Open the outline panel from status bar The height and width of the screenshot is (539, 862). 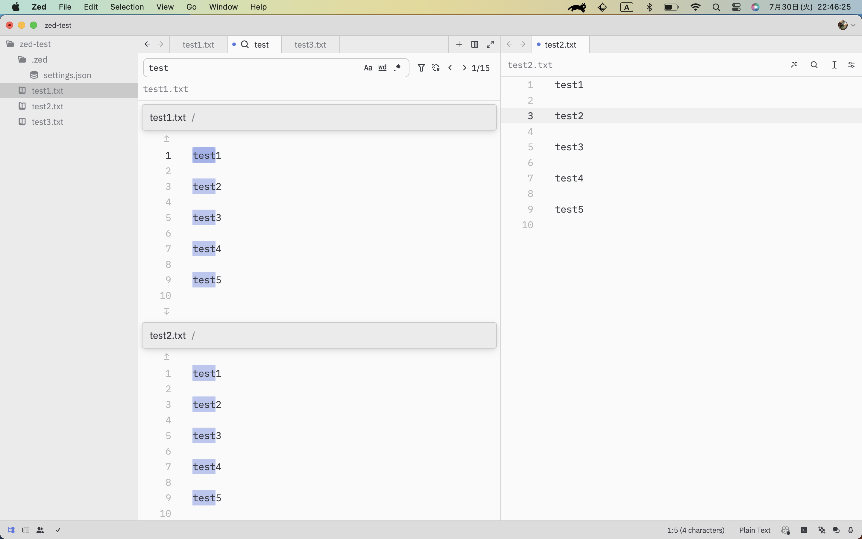click(26, 530)
